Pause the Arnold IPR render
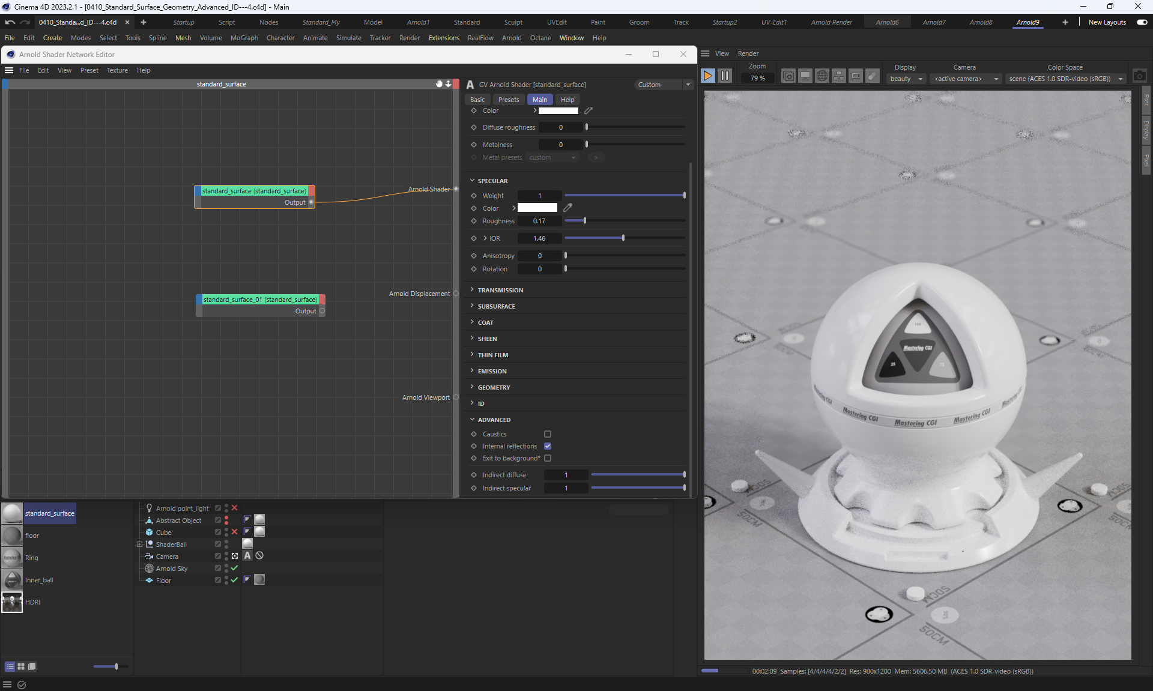Viewport: 1153px width, 691px height. point(725,76)
